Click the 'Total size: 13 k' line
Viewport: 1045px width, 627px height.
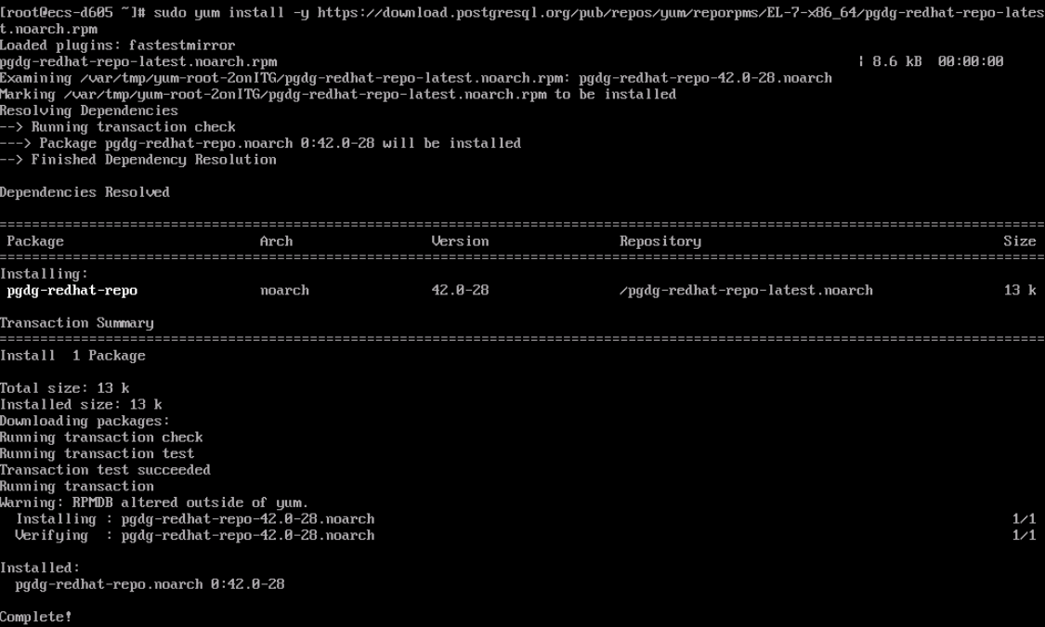65,388
